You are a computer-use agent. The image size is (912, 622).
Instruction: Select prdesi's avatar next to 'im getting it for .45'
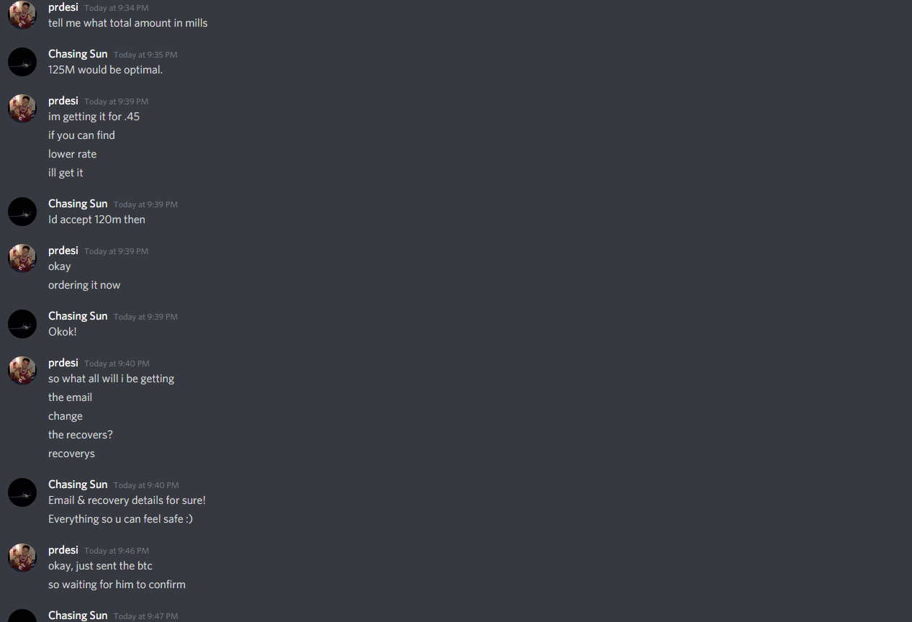[22, 109]
